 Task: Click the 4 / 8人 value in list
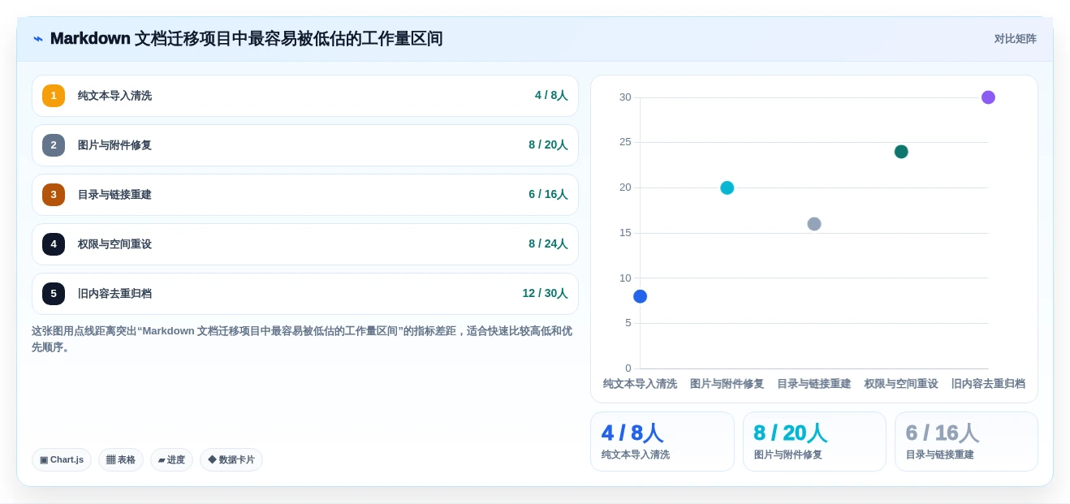click(x=551, y=96)
